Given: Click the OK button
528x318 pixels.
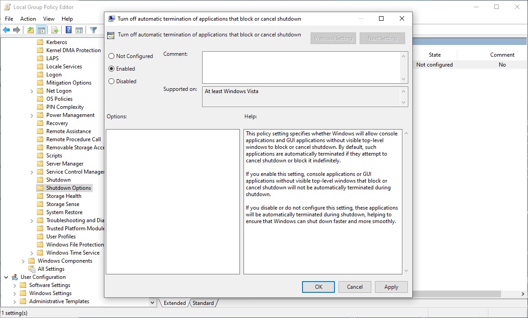Looking at the screenshot, I should click(x=319, y=287).
